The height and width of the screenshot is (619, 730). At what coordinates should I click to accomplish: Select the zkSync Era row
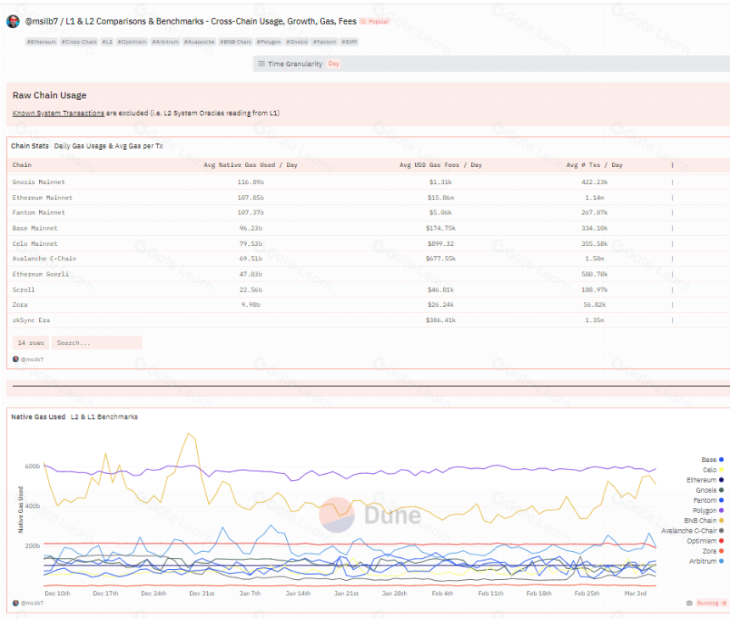(x=368, y=321)
